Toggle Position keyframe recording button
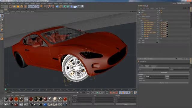This screenshot has width=192, height=108. pos(120,93)
